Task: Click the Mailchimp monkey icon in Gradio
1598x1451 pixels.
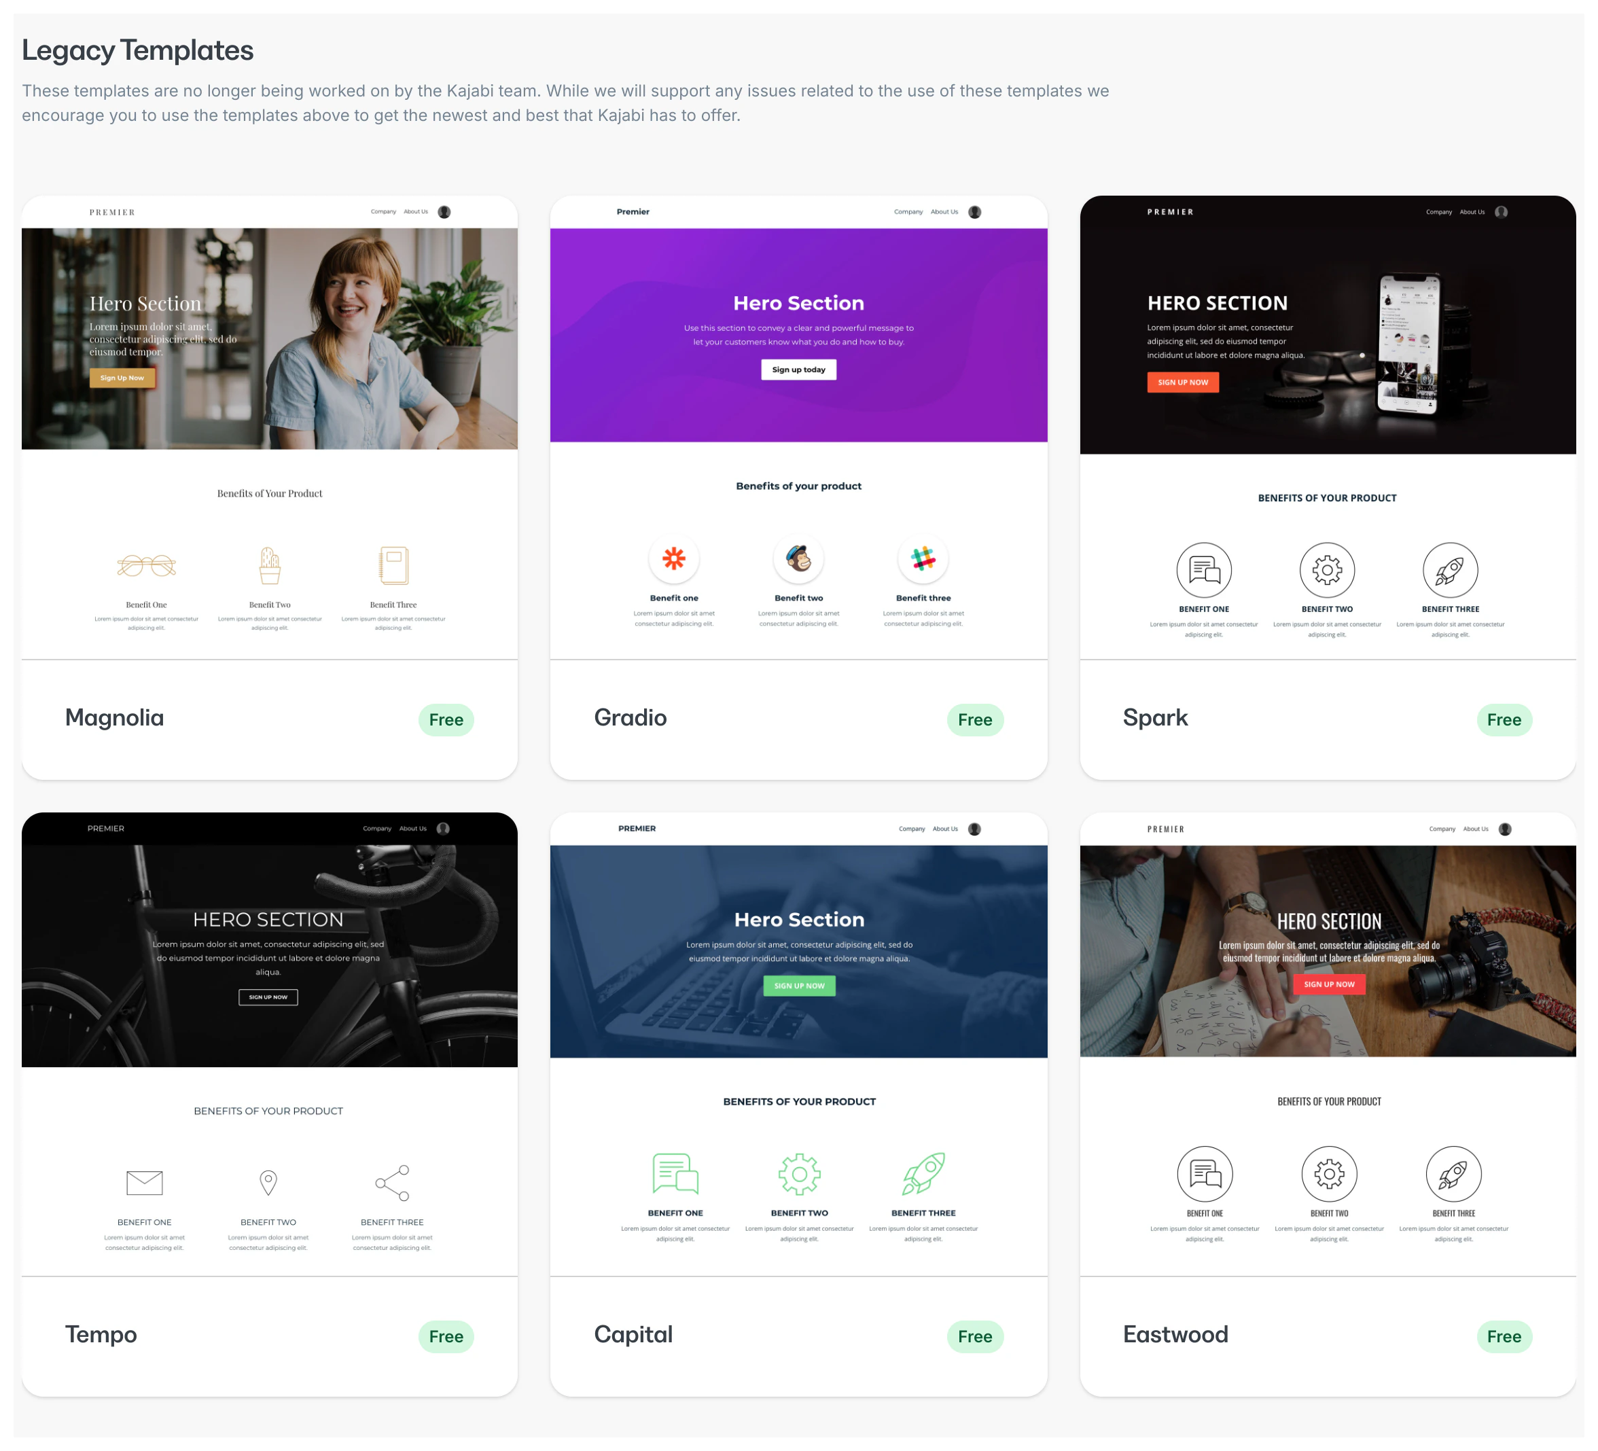Action: 798,558
